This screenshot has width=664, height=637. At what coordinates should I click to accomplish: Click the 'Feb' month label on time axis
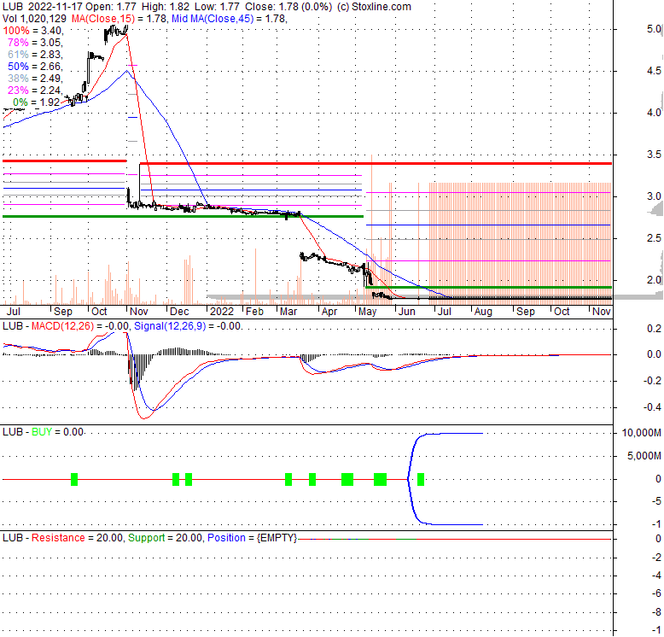click(254, 312)
